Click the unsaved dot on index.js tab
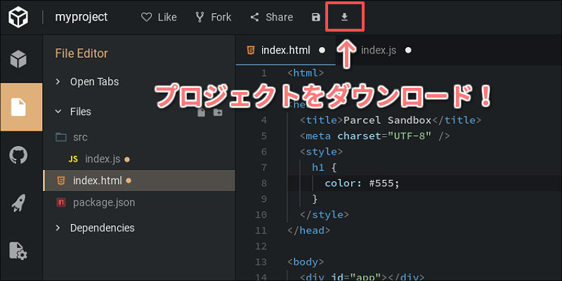Image resolution: width=562 pixels, height=281 pixels. coord(408,51)
